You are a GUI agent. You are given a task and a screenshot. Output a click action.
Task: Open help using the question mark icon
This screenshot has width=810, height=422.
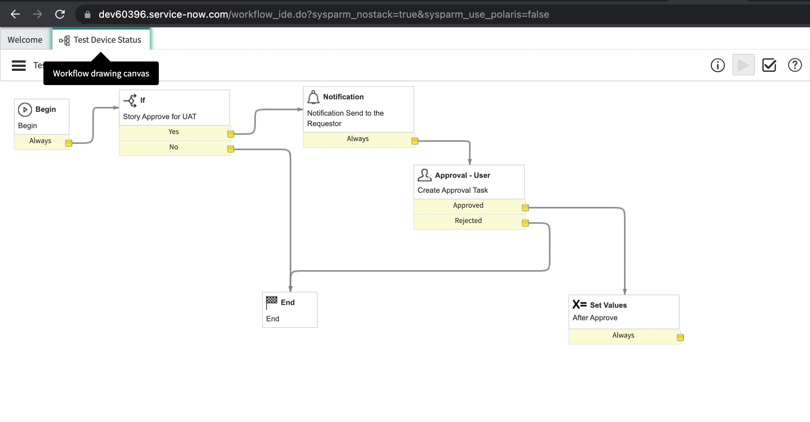(x=795, y=65)
